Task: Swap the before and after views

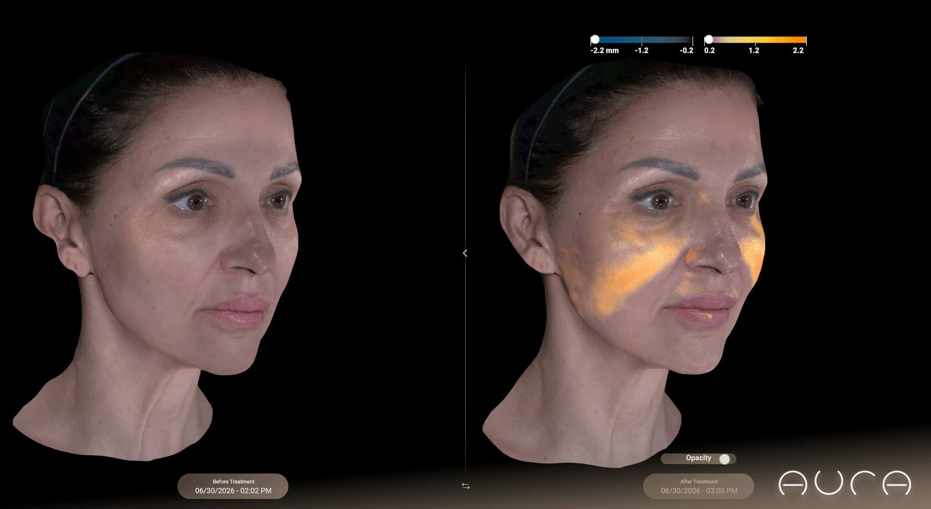Action: (466, 486)
